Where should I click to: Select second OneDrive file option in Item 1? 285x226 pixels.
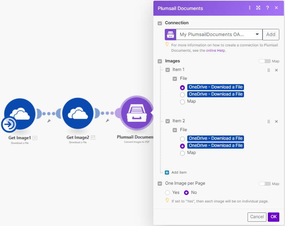182,95
